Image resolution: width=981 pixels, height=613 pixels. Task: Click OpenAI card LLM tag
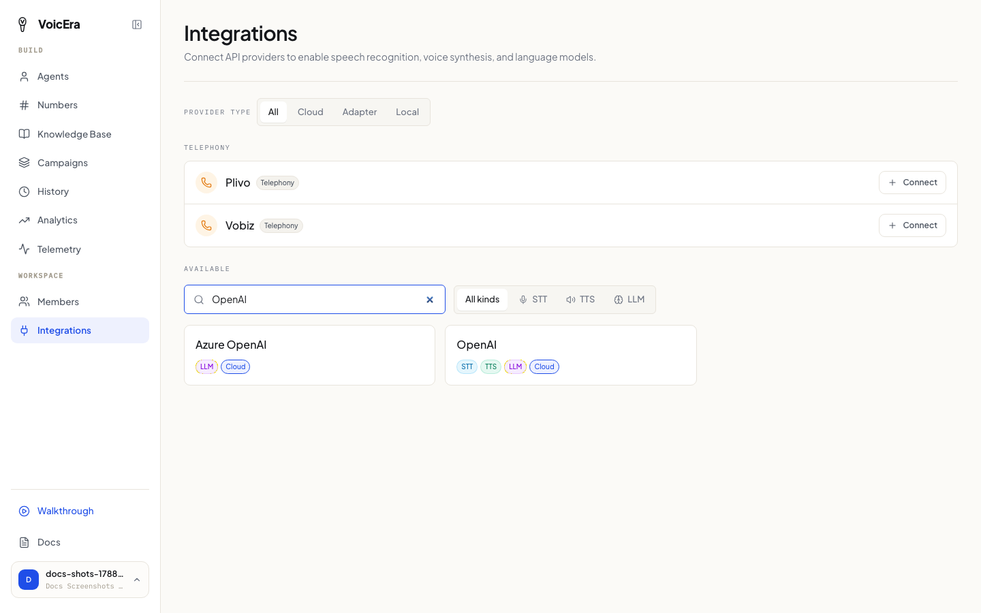516,366
